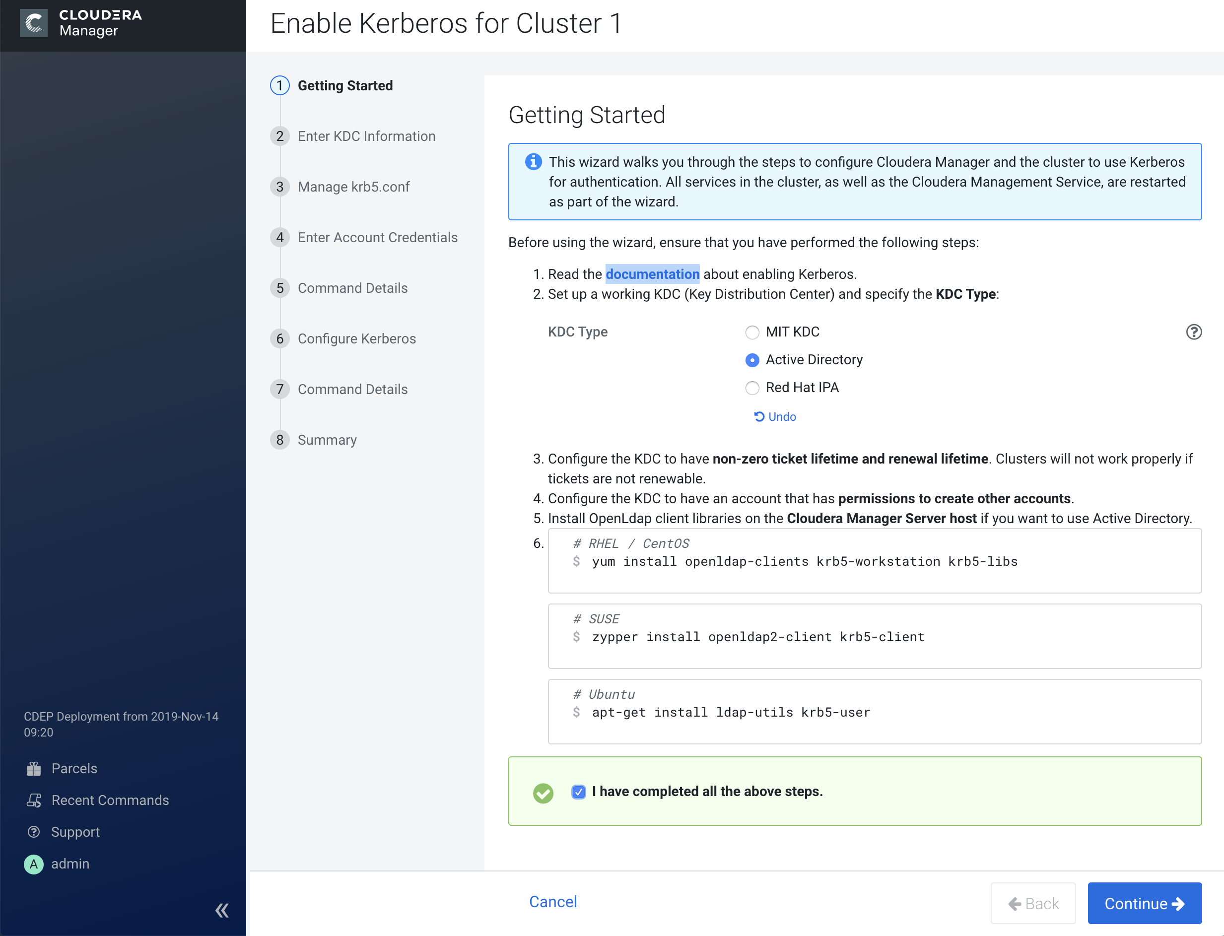Click the KDC Type help icon
Viewport: 1224px width, 936px height.
click(x=1193, y=332)
